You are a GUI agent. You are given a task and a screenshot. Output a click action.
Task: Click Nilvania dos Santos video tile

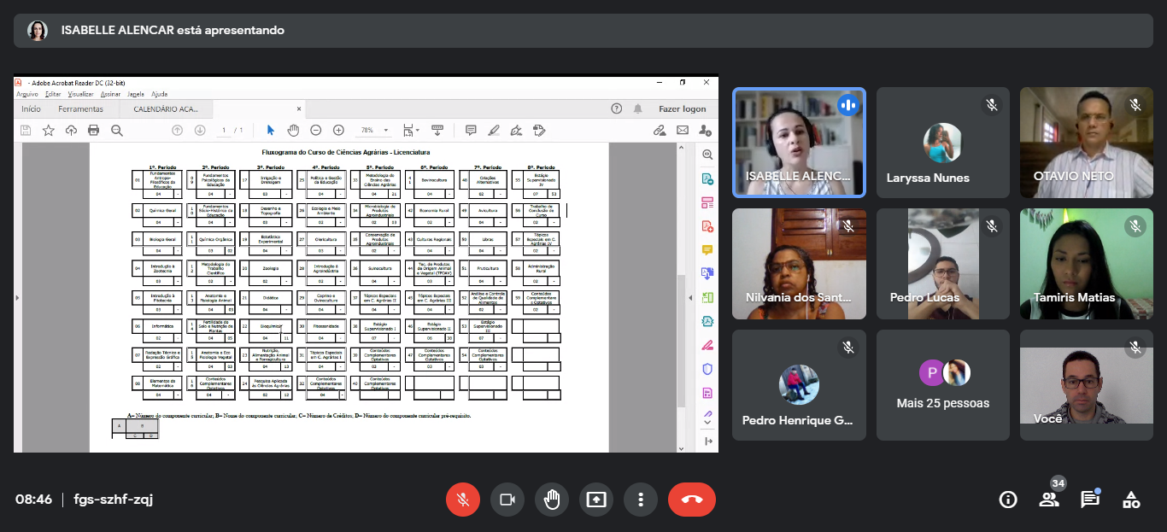799,264
